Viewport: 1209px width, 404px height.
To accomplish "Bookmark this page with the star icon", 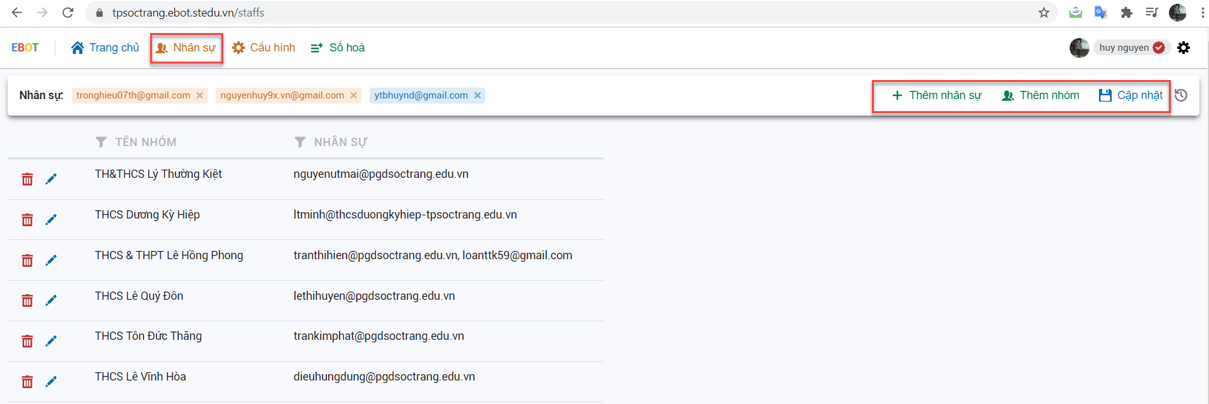I will point(1044,13).
